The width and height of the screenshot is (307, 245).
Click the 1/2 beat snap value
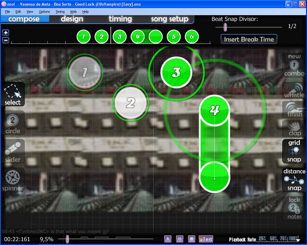click(292, 26)
